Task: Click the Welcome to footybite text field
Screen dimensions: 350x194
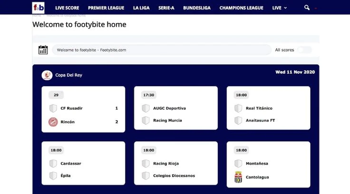Action: click(x=162, y=50)
